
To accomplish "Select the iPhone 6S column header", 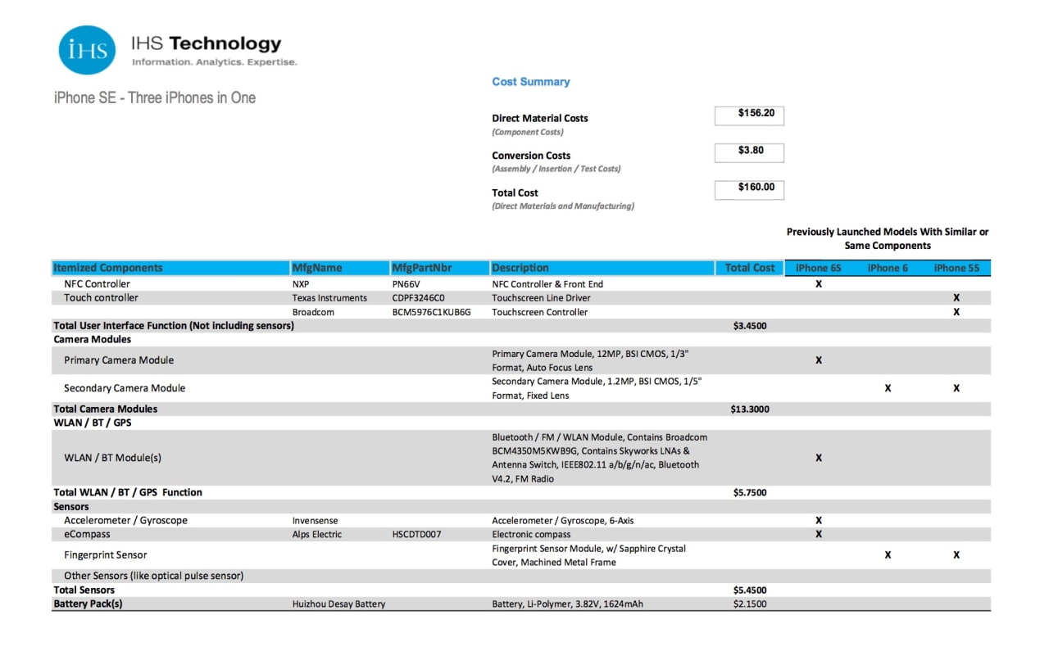I will coord(817,267).
